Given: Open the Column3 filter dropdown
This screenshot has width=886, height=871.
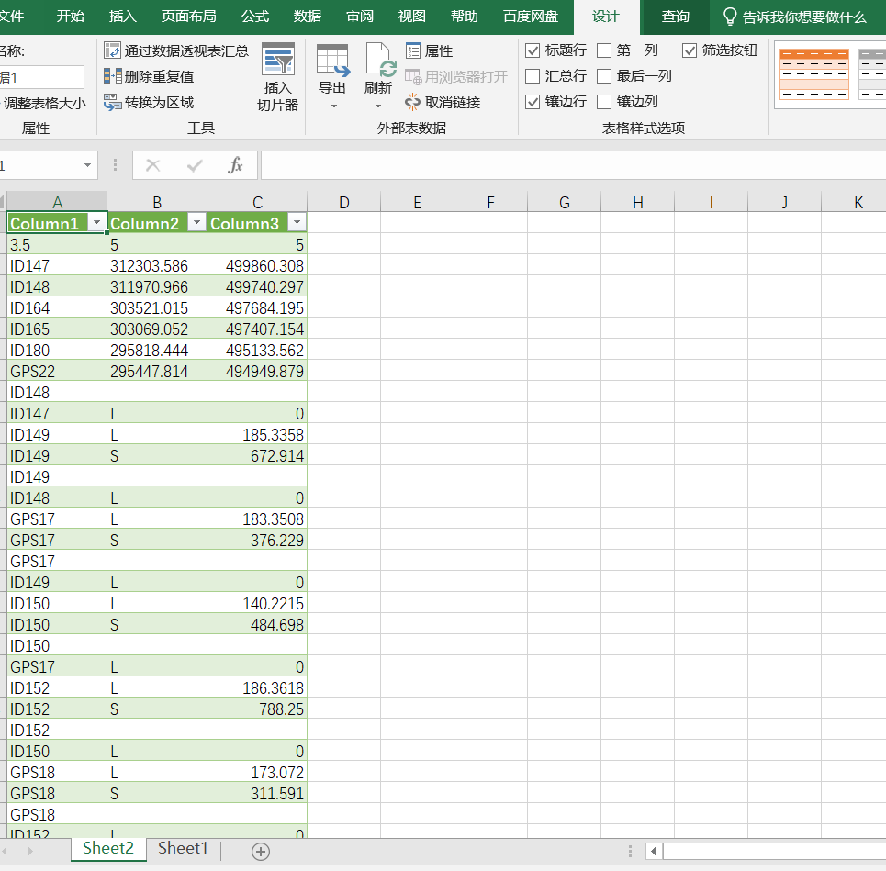Looking at the screenshot, I should pyautogui.click(x=296, y=223).
